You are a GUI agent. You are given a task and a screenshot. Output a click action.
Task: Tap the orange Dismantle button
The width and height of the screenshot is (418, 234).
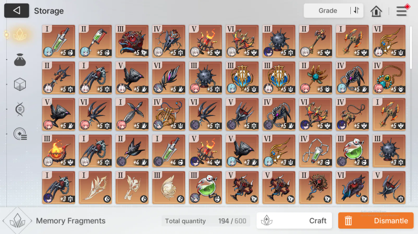376,220
